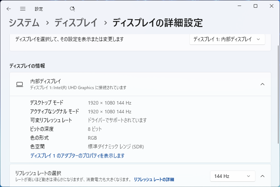Image resolution: width=280 pixels, height=187 pixels.
Task: Close the settings window
Action: (x=272, y=6)
